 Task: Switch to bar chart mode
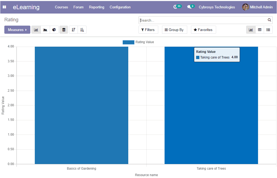[x=36, y=30]
